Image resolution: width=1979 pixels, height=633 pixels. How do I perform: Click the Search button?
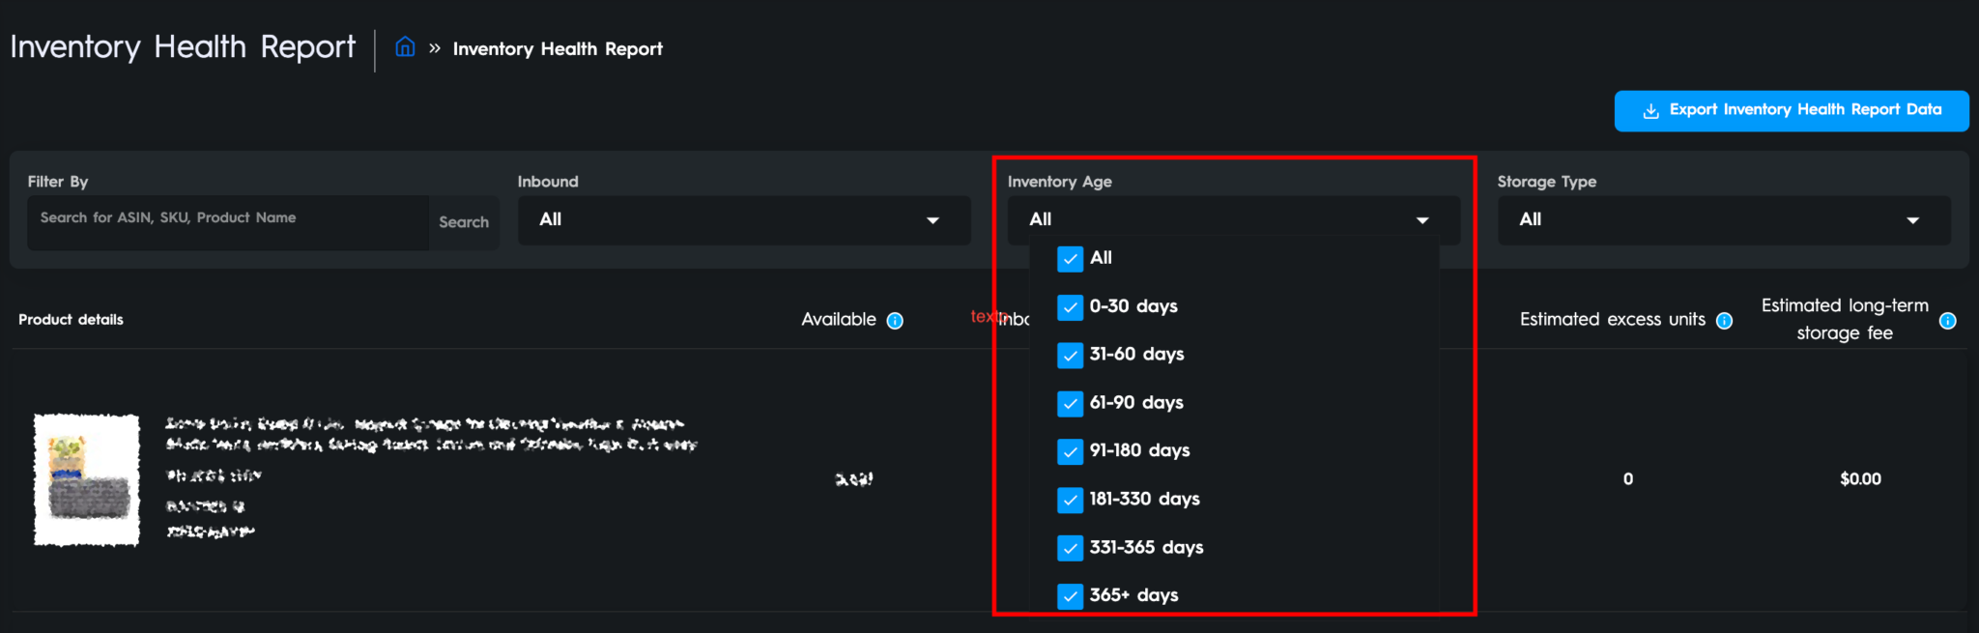[464, 222]
